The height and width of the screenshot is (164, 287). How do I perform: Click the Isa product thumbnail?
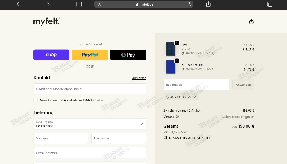click(x=171, y=67)
